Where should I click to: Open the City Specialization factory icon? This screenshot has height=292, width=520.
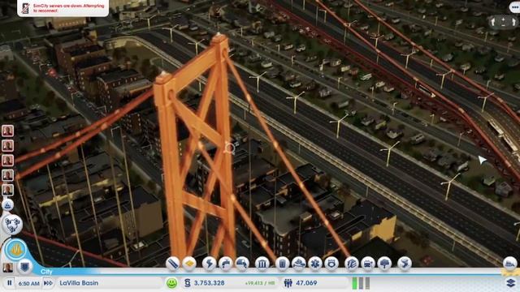pos(510,264)
